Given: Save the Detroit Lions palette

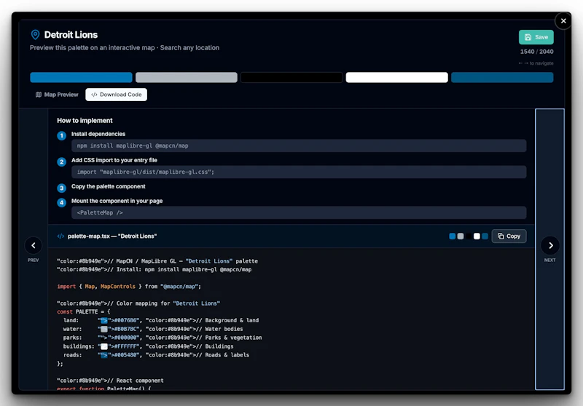Looking at the screenshot, I should click(536, 37).
